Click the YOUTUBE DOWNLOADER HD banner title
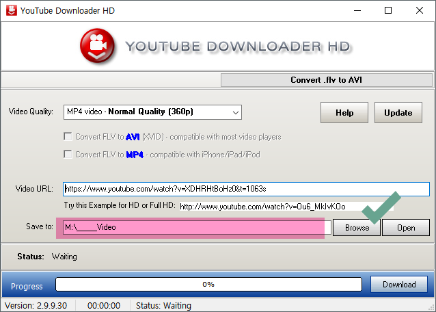This screenshot has height=312, width=436. [x=238, y=47]
